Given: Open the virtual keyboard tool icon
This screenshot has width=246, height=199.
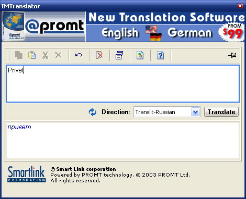Looking at the screenshot, I should pos(119,55).
